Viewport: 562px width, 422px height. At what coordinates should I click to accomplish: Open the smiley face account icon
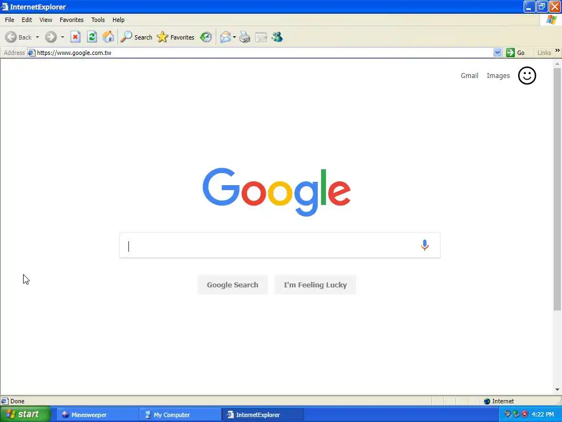click(527, 76)
